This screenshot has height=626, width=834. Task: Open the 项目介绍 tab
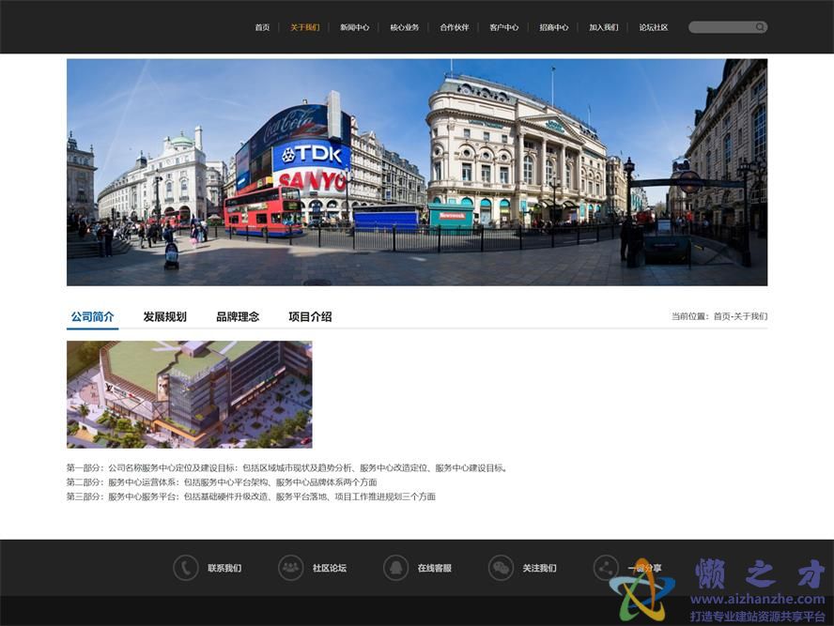click(x=310, y=317)
